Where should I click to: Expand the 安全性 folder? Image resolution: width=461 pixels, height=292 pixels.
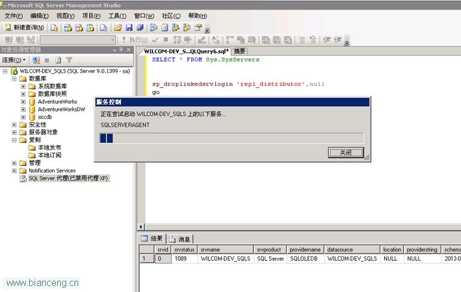click(14, 125)
